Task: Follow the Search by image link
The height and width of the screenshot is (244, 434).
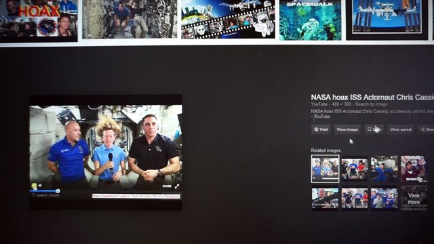Action: [371, 104]
